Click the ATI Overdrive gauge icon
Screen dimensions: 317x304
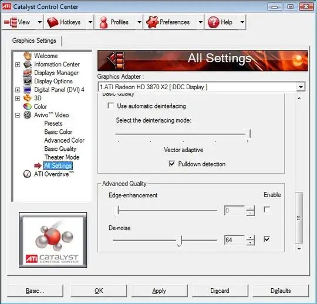click(x=27, y=174)
